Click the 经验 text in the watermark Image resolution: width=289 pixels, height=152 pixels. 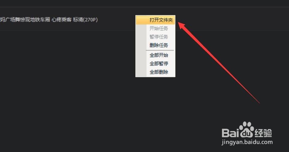click(263, 133)
